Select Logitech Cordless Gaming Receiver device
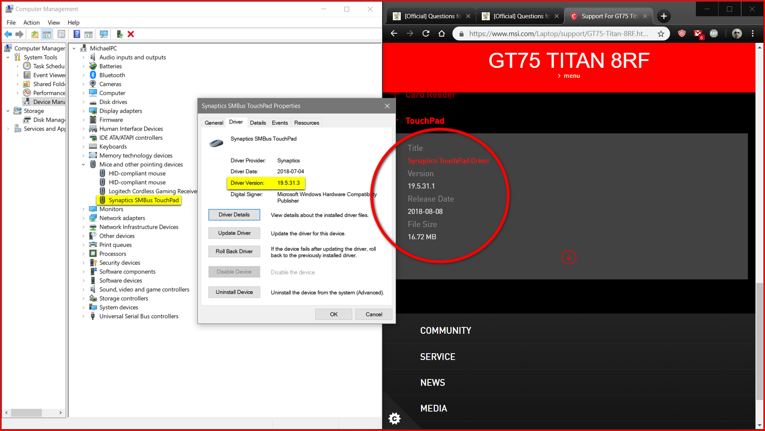765x431 pixels. [153, 191]
